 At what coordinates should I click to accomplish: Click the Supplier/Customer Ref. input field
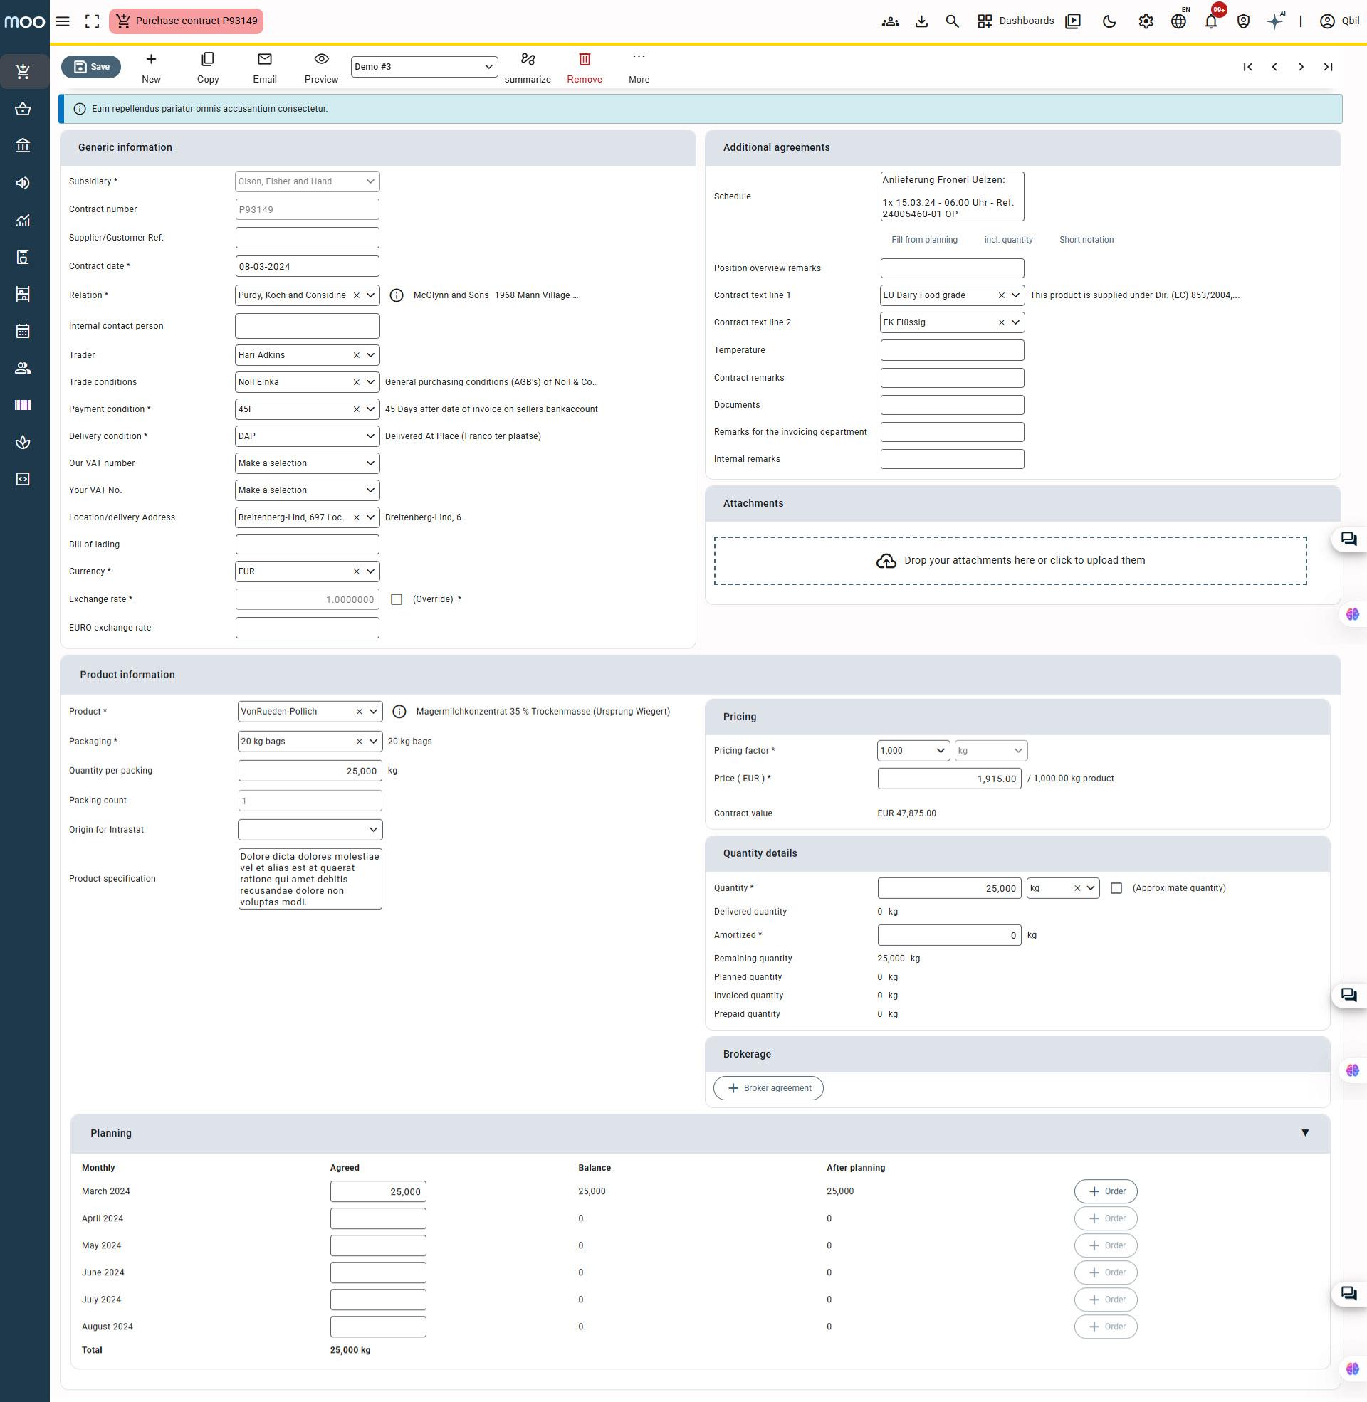(307, 238)
